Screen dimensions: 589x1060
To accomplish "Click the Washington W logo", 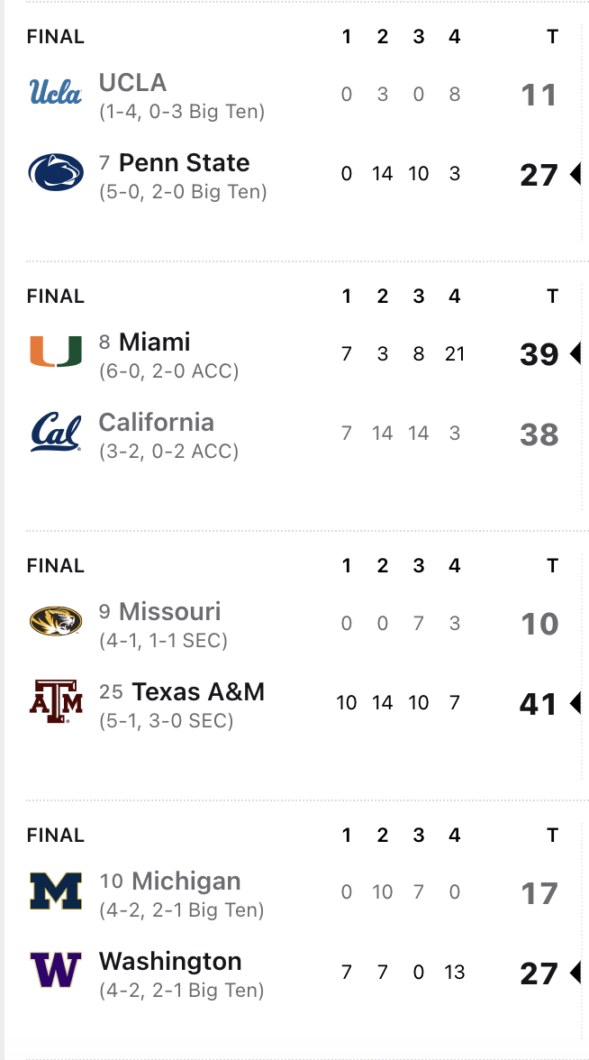I will 56,970.
